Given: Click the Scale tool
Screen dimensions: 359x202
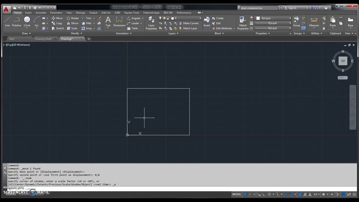Looking at the screenshot, I should tap(72, 28).
